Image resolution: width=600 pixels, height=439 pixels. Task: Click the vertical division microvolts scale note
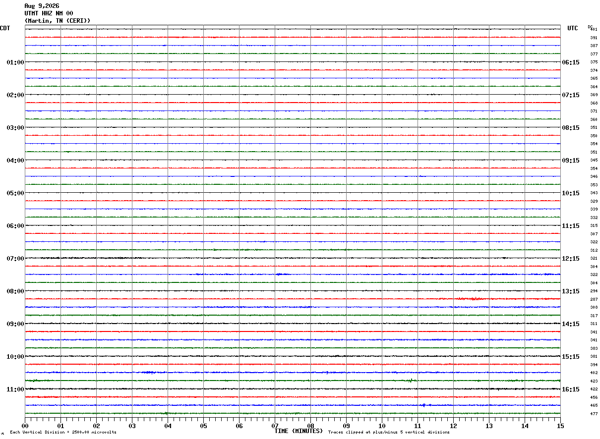63,433
